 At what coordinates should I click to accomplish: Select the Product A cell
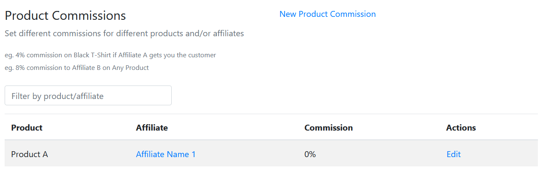30,154
